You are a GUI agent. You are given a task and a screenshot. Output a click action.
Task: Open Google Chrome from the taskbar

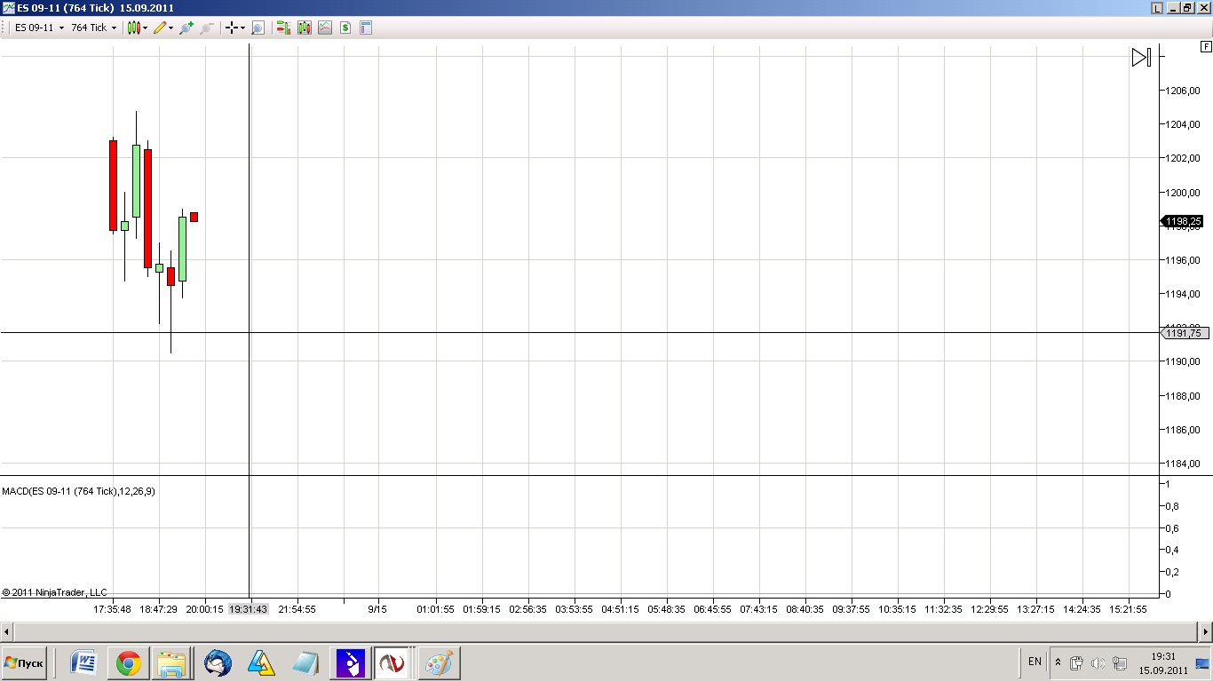pos(128,663)
